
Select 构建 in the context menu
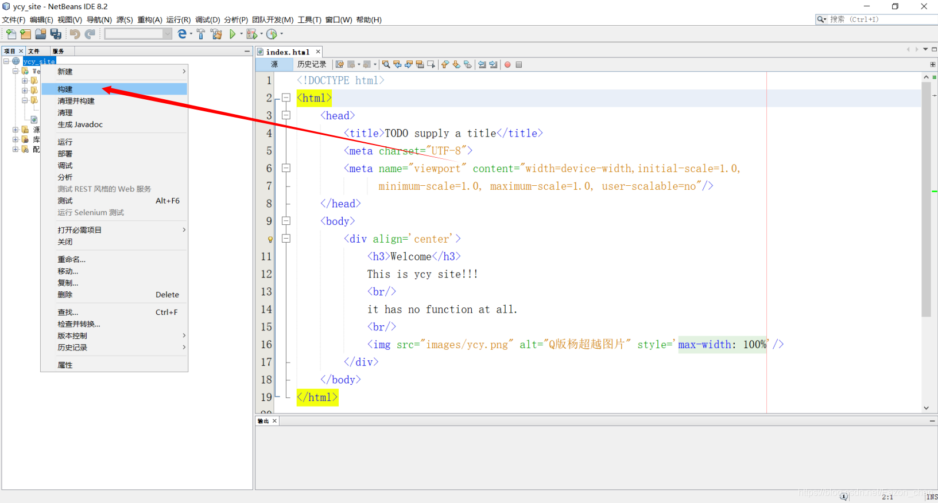click(x=114, y=89)
